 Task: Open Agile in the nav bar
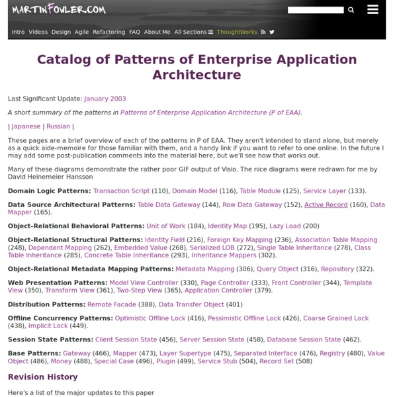81,32
